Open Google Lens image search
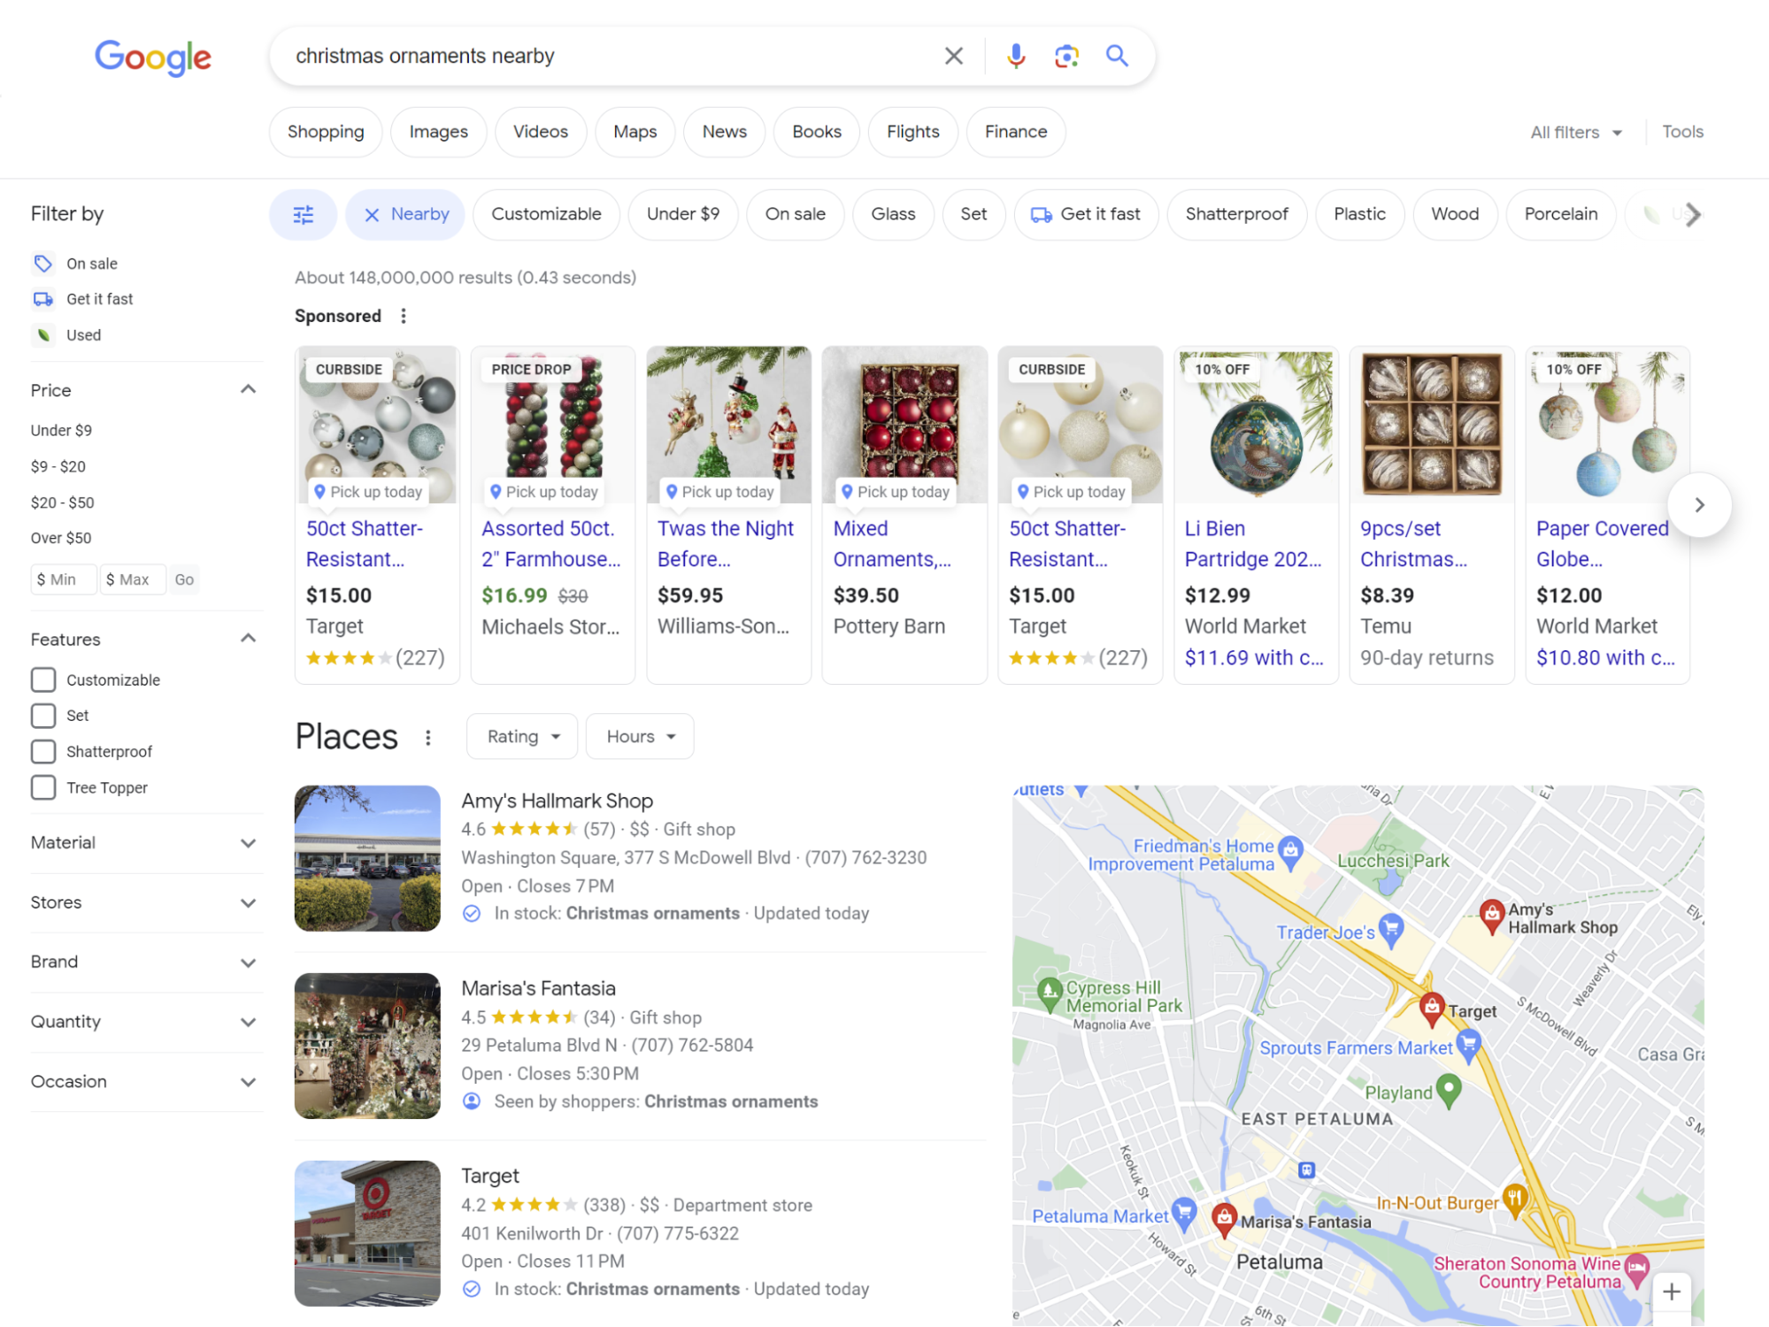 pyautogui.click(x=1066, y=56)
